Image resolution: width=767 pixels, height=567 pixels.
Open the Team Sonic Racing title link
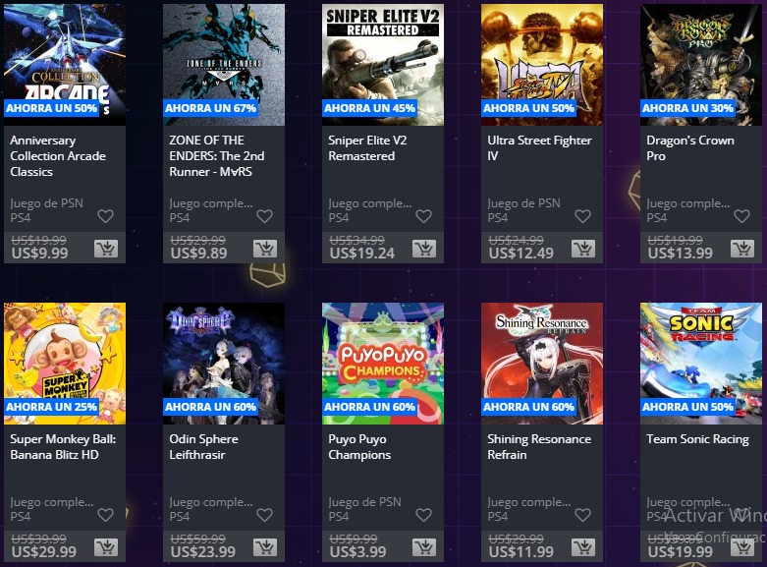pyautogui.click(x=697, y=439)
